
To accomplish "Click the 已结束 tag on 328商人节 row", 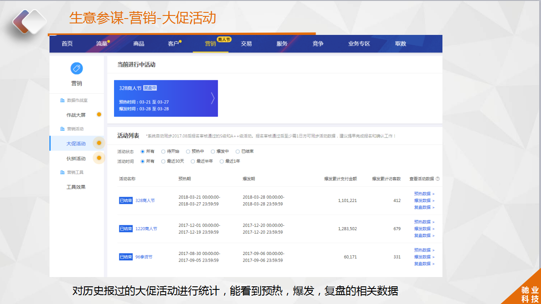I will point(126,201).
